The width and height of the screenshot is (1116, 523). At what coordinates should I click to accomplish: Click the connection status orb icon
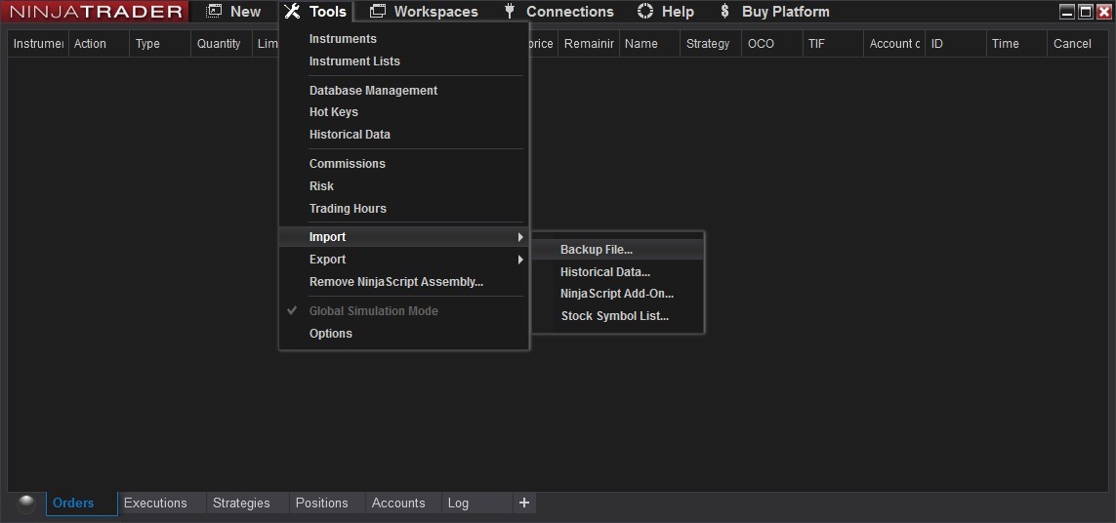pos(26,503)
